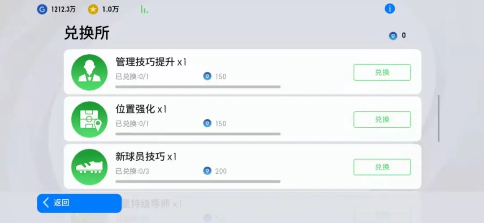
Task: Click the green signal bars icon
Action: click(x=144, y=9)
